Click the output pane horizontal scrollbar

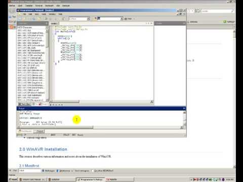click(100, 127)
